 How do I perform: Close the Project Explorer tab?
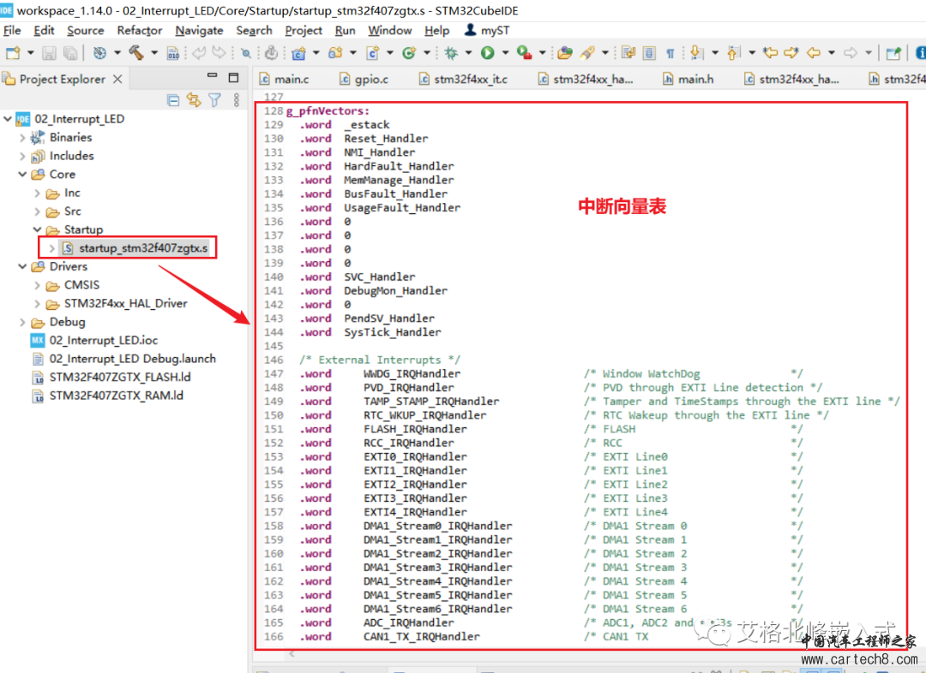pos(117,79)
